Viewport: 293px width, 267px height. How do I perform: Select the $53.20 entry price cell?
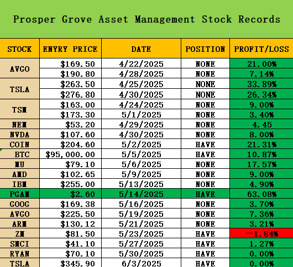point(70,124)
